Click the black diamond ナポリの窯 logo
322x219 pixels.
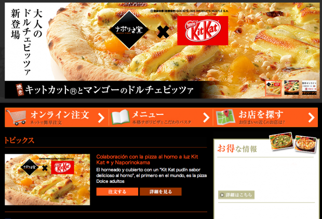click(129, 30)
